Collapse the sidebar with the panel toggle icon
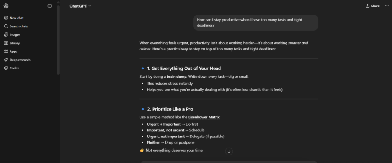 (x=50, y=6)
